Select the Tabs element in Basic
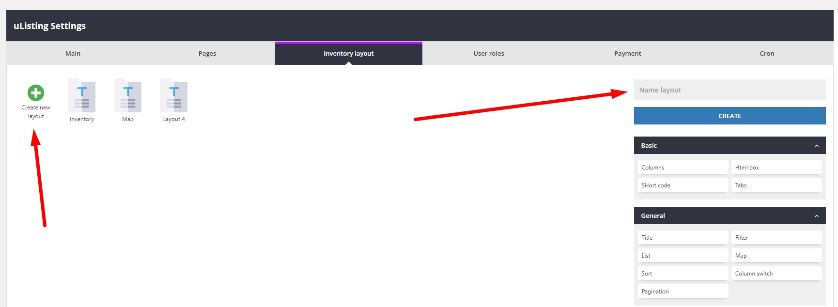838x307 pixels. click(x=776, y=185)
